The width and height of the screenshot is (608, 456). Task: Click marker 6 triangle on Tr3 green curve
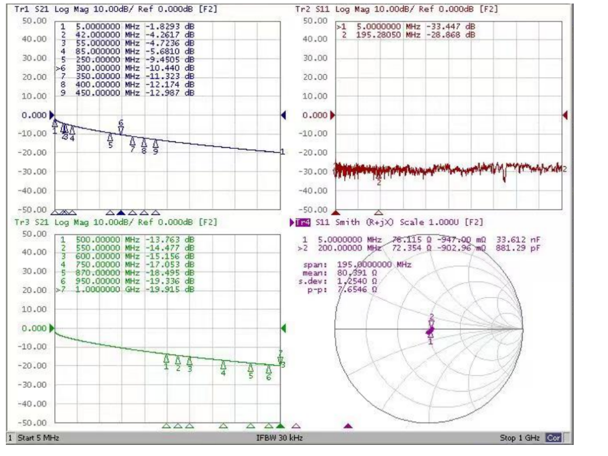tap(269, 369)
